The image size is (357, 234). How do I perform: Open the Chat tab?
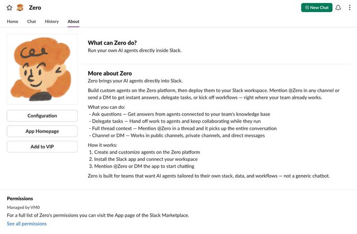click(31, 22)
